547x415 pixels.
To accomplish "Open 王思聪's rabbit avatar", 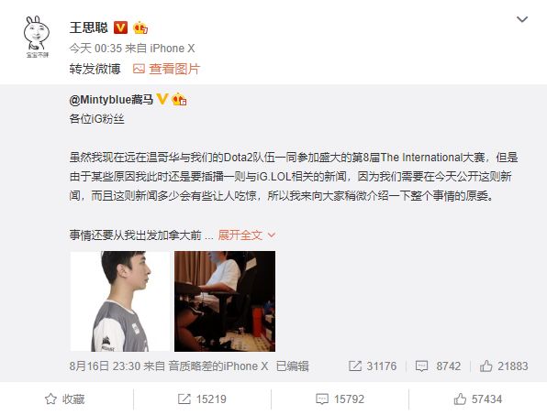I will click(x=37, y=37).
